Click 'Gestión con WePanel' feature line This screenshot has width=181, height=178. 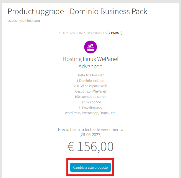[91, 91]
